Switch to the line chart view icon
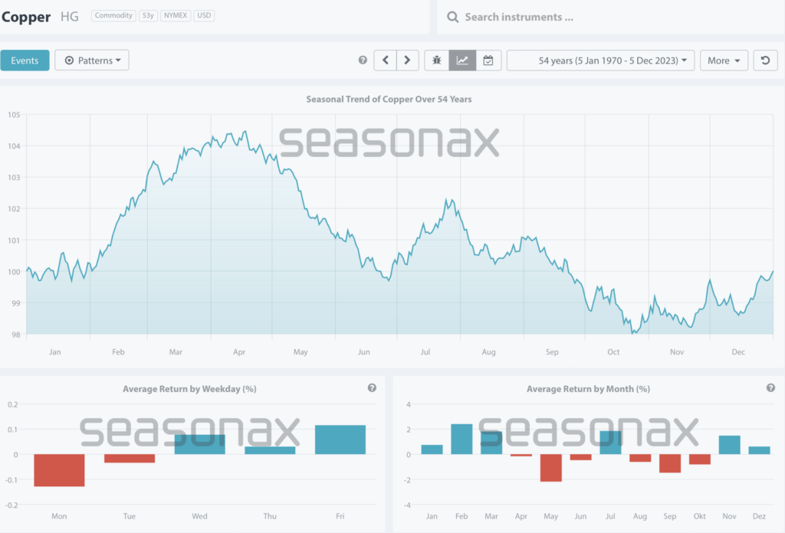The height and width of the screenshot is (533, 785). tap(462, 60)
